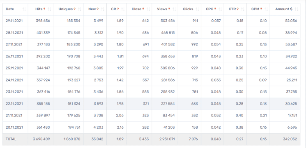Click hits value 398 636
This screenshot has width=306, height=148.
[43, 21]
